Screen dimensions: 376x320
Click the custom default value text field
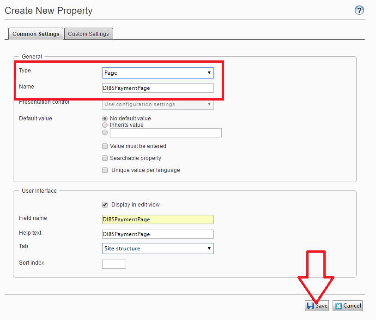tap(165, 133)
